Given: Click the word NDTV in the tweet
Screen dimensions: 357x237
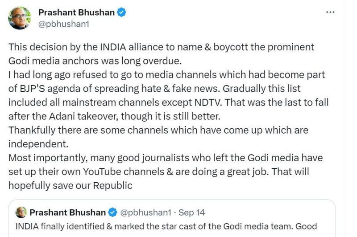Looking at the screenshot, I should [x=208, y=102].
